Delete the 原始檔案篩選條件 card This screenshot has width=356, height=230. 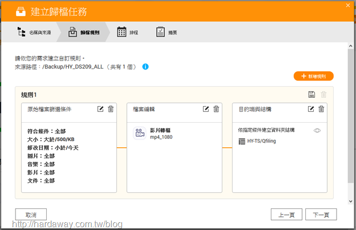[111, 109]
